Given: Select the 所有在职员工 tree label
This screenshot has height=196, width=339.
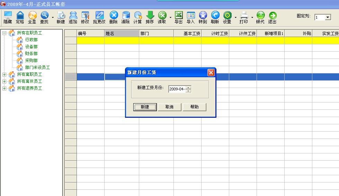Looking at the screenshot, I should (29, 33).
